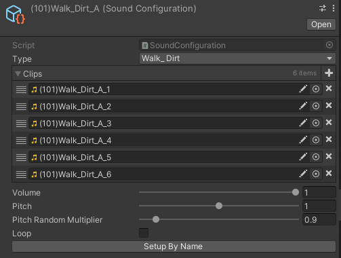Click the reorder handle of (101)Walk_Dirt_A_4
The width and height of the screenshot is (341, 258).
click(21, 141)
